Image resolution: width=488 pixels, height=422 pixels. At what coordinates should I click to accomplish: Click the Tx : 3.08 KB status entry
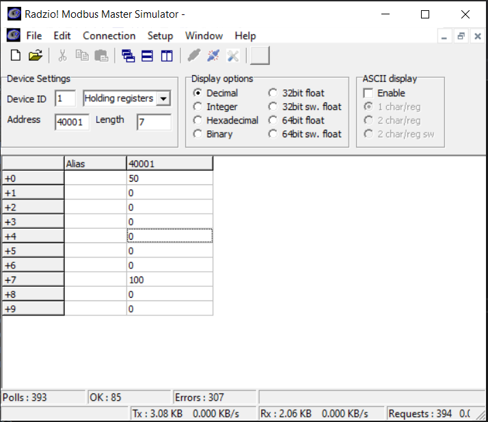tap(193, 414)
